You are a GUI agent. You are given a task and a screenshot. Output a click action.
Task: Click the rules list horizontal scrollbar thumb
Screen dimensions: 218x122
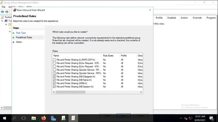coord(71,92)
